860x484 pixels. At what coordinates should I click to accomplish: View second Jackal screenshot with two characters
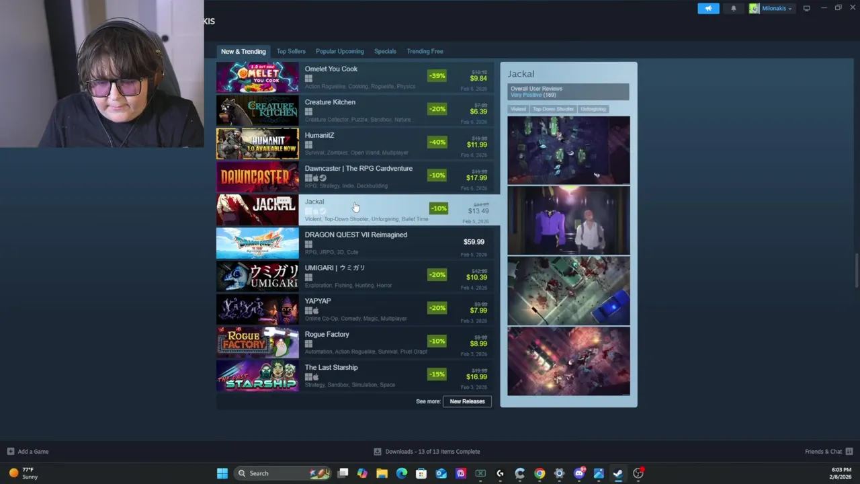point(568,220)
